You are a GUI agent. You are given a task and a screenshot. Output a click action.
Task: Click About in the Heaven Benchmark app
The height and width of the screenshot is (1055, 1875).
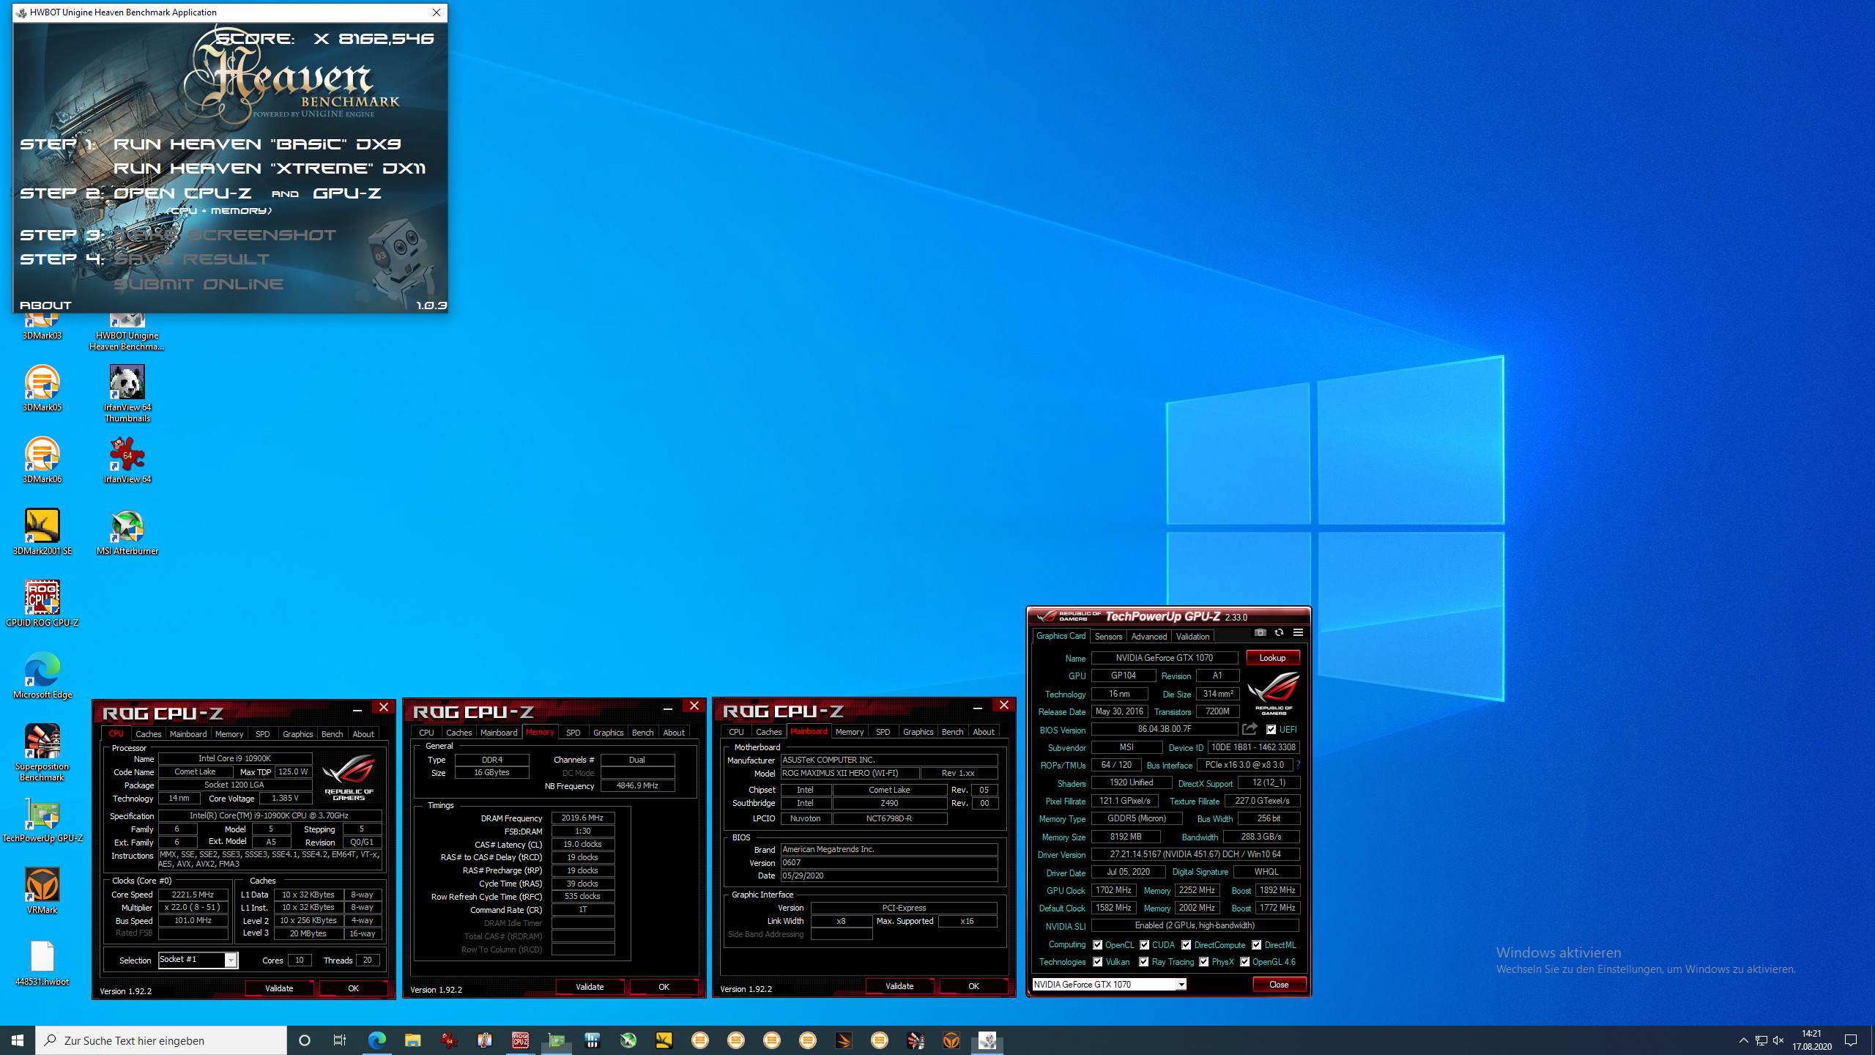[x=45, y=306]
